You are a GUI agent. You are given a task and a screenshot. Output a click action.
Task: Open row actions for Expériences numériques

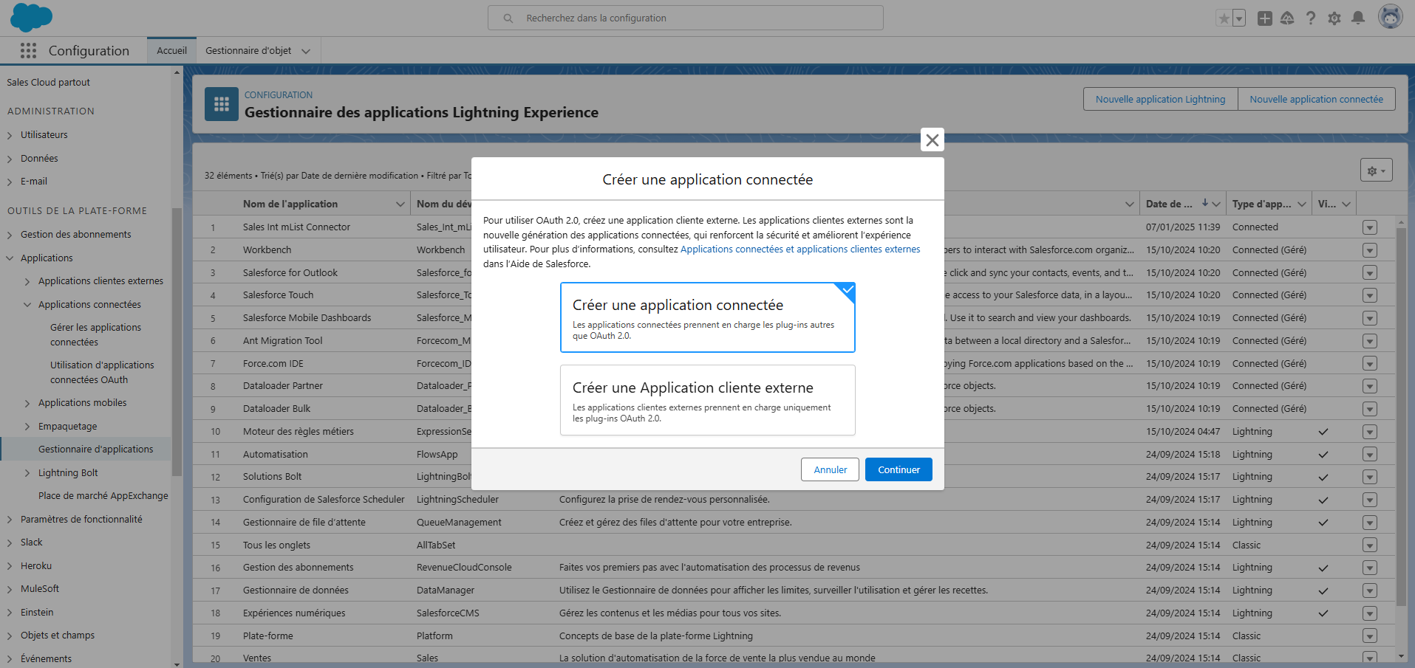[x=1370, y=613]
